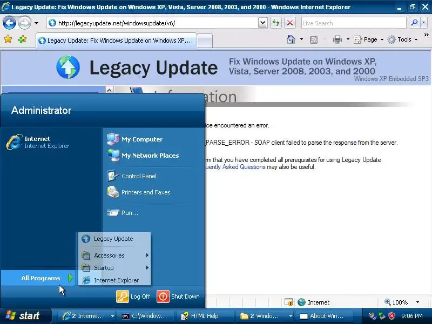This screenshot has width=432, height=324.
Task: Click the Live Search box
Action: click(x=354, y=23)
